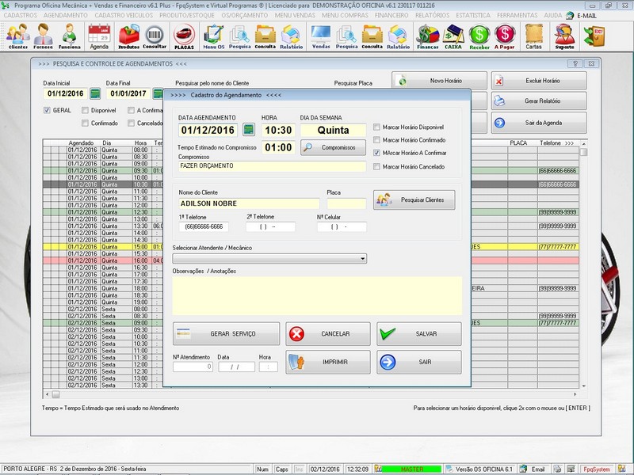
Task: Open the PLACAS toolbar icon
Action: point(184,36)
